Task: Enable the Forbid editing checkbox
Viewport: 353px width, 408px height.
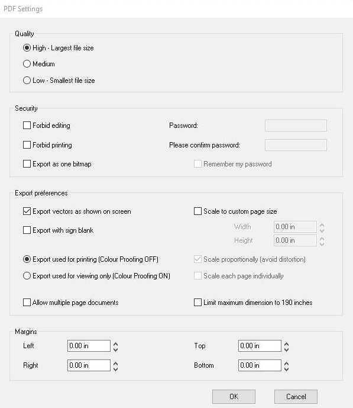Action: click(27, 126)
